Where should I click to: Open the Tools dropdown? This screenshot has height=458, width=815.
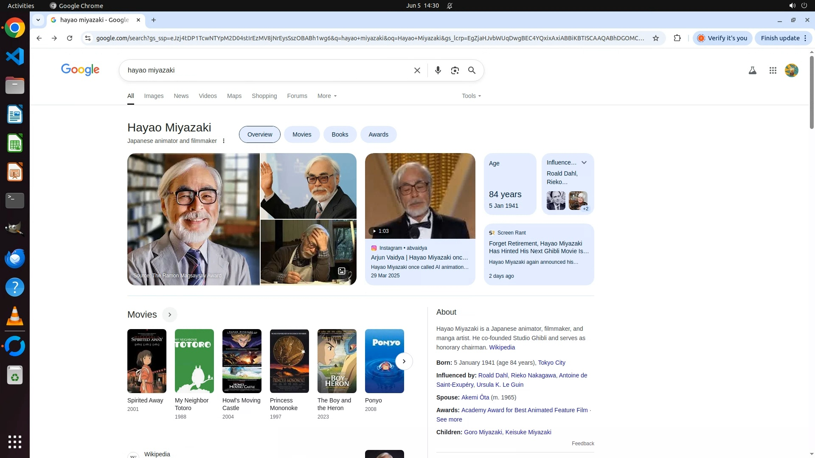coord(471,96)
